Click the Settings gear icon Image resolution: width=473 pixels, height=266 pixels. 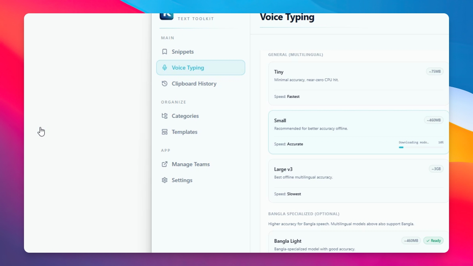165,180
